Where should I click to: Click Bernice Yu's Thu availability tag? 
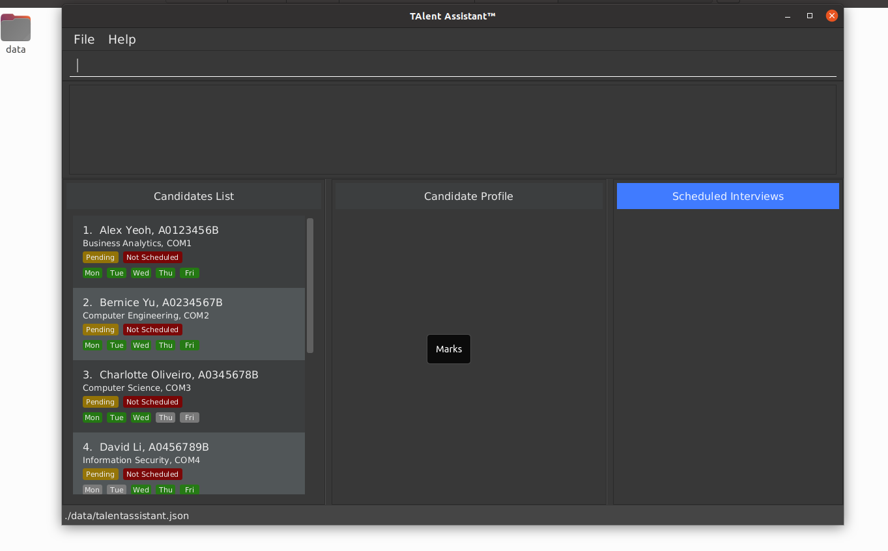(x=165, y=345)
